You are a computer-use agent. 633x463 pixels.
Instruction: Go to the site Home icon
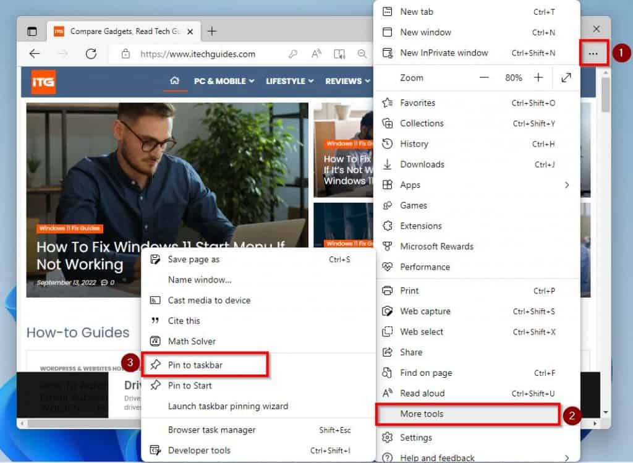coord(175,80)
